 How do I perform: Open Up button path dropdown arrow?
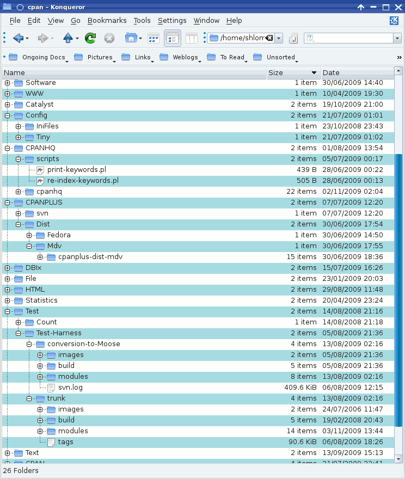(x=77, y=39)
